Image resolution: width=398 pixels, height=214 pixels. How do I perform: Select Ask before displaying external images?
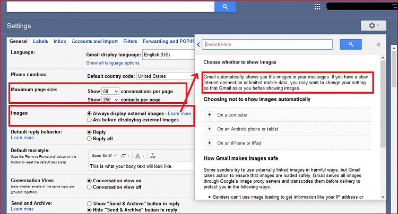click(x=89, y=120)
